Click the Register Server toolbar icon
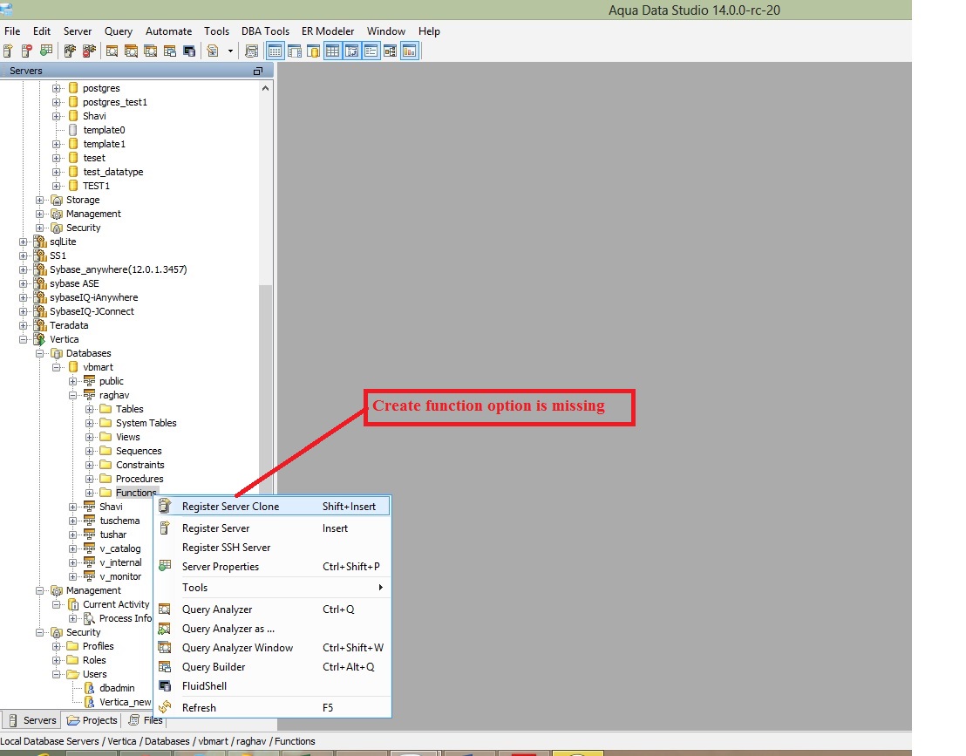The width and height of the screenshot is (966, 756). click(x=8, y=51)
